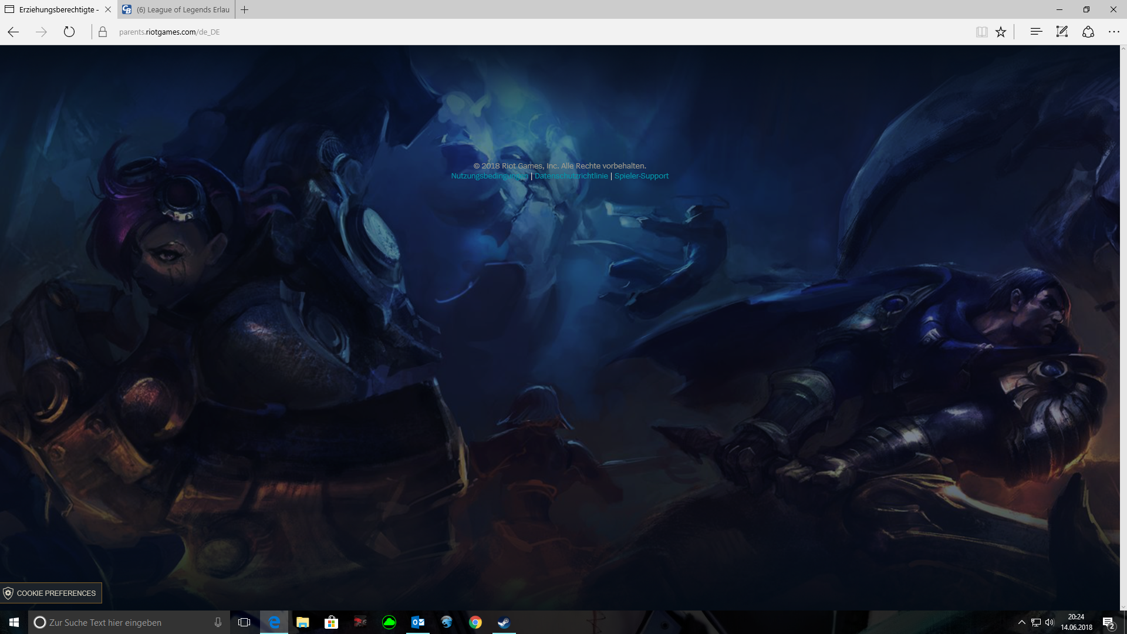Click the COOKIE PREFERENCES button
This screenshot has height=634, width=1127.
click(51, 593)
